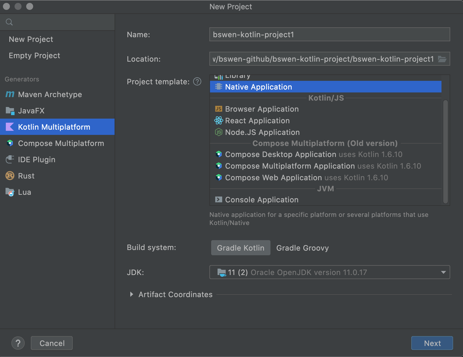Open help with the bottom question mark button
Screen dimensions: 463x357
tap(18, 343)
